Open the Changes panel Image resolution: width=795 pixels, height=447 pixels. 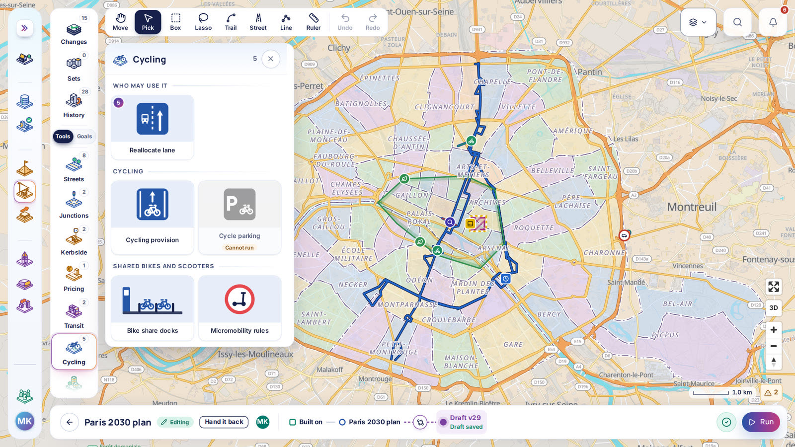pyautogui.click(x=74, y=31)
